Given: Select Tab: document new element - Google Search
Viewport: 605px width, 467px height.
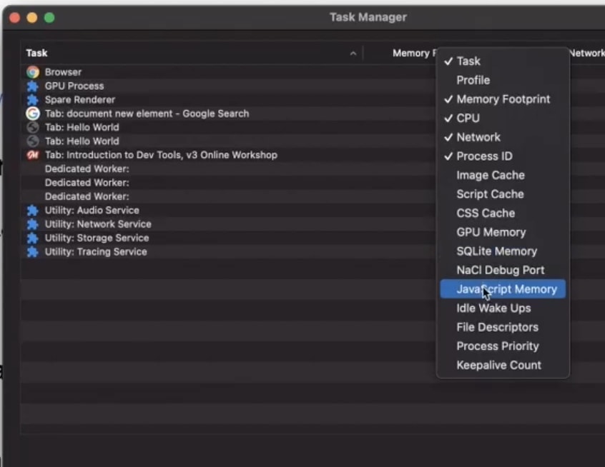Looking at the screenshot, I should [228, 114].
